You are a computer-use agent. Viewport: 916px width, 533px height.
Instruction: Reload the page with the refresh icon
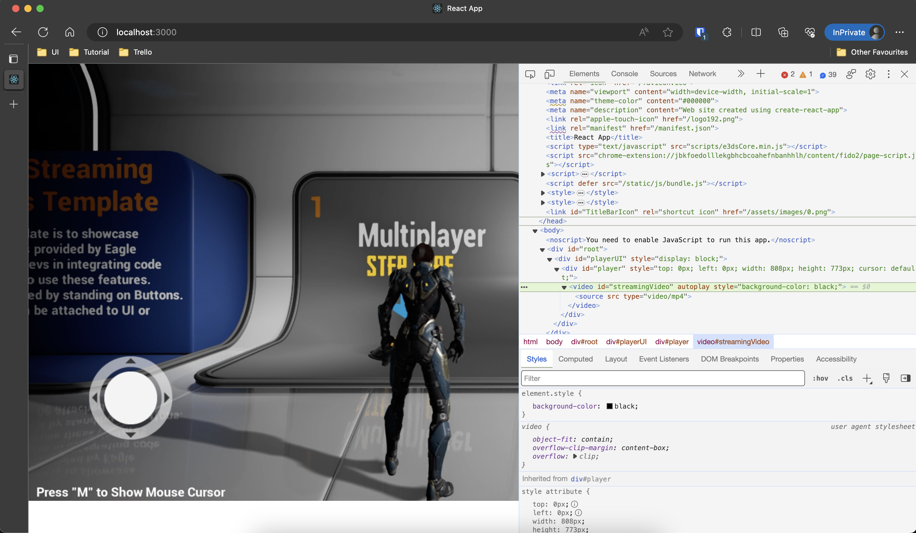click(x=43, y=32)
